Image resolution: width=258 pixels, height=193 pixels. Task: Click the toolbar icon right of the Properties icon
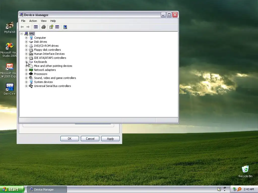[x=57, y=27]
